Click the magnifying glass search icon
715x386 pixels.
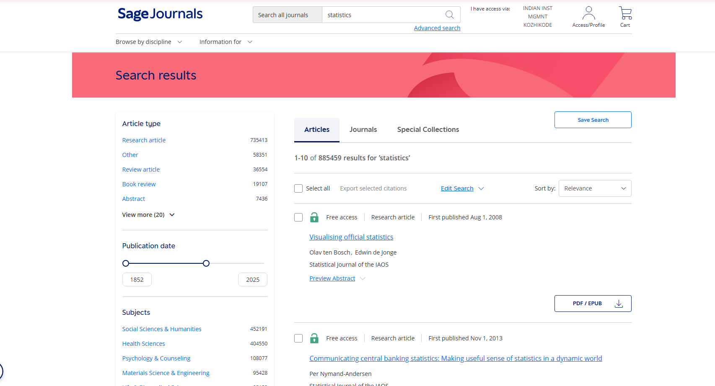pyautogui.click(x=449, y=15)
